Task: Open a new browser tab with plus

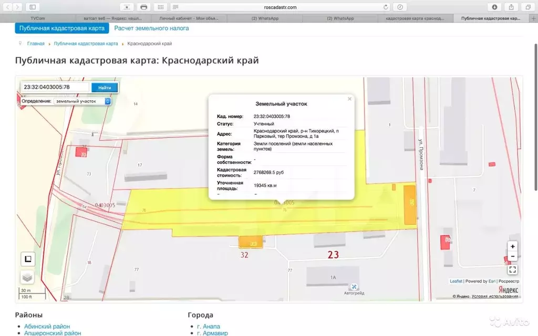Action: 533,18
